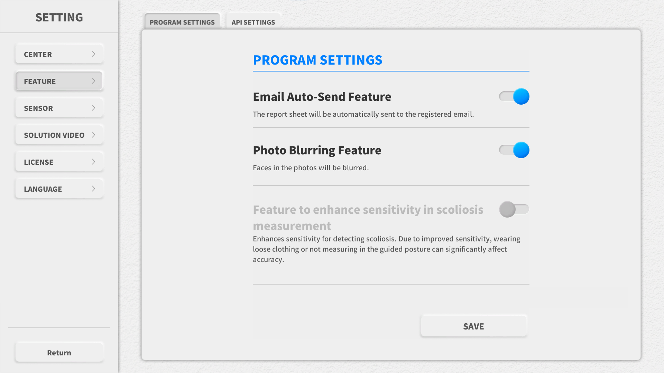Switch to the API SETTINGS tab
The height and width of the screenshot is (373, 664).
[253, 22]
